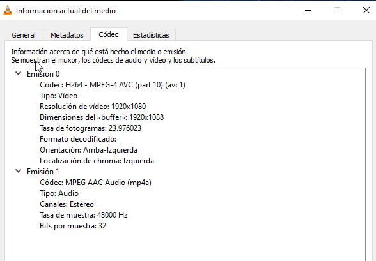This screenshot has height=261, width=376.
Task: Select the H264 MPEG-4 AVC codec row
Action: [x=113, y=85]
